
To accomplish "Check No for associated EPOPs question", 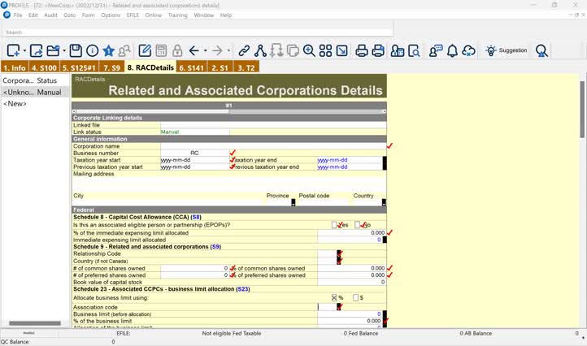I will pyautogui.click(x=358, y=225).
